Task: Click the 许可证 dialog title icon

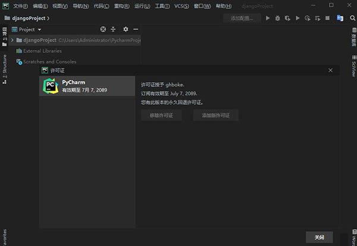Action: click(x=45, y=70)
